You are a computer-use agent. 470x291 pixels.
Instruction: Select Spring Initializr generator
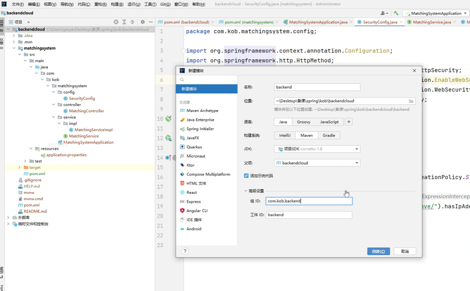[x=200, y=129]
